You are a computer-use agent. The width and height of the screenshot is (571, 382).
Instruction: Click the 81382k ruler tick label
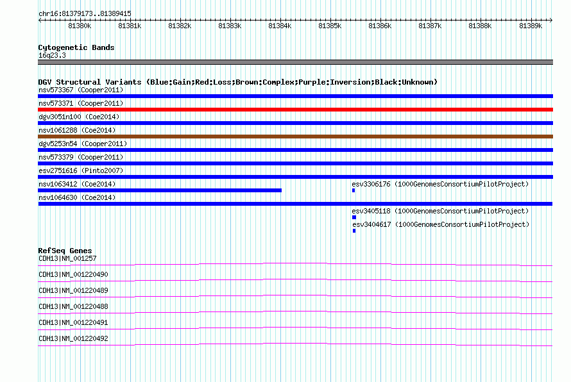point(180,26)
